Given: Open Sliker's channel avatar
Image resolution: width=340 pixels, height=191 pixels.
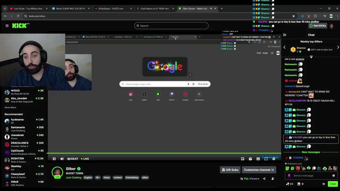Looking at the screenshot, I should (57, 172).
